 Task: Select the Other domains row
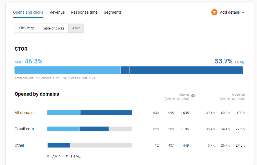(19, 145)
